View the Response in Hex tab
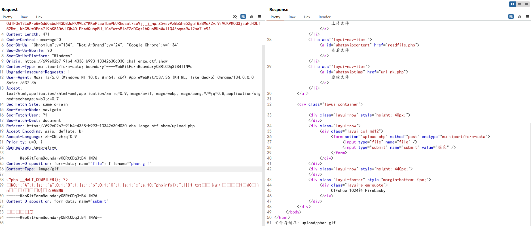The width and height of the screenshot is (531, 226). click(x=307, y=17)
